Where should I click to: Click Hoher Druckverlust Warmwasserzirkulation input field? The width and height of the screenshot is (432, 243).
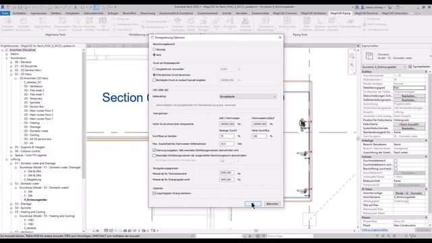(x=259, y=124)
